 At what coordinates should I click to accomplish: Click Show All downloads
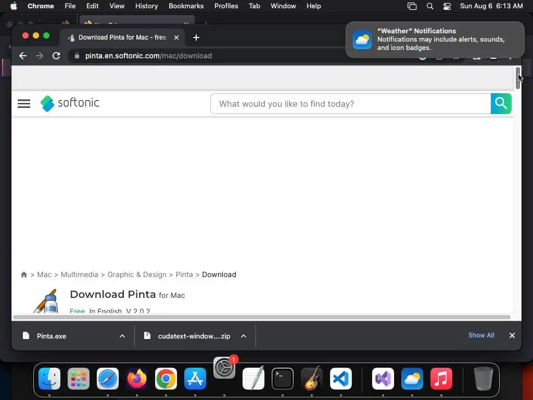click(x=481, y=335)
